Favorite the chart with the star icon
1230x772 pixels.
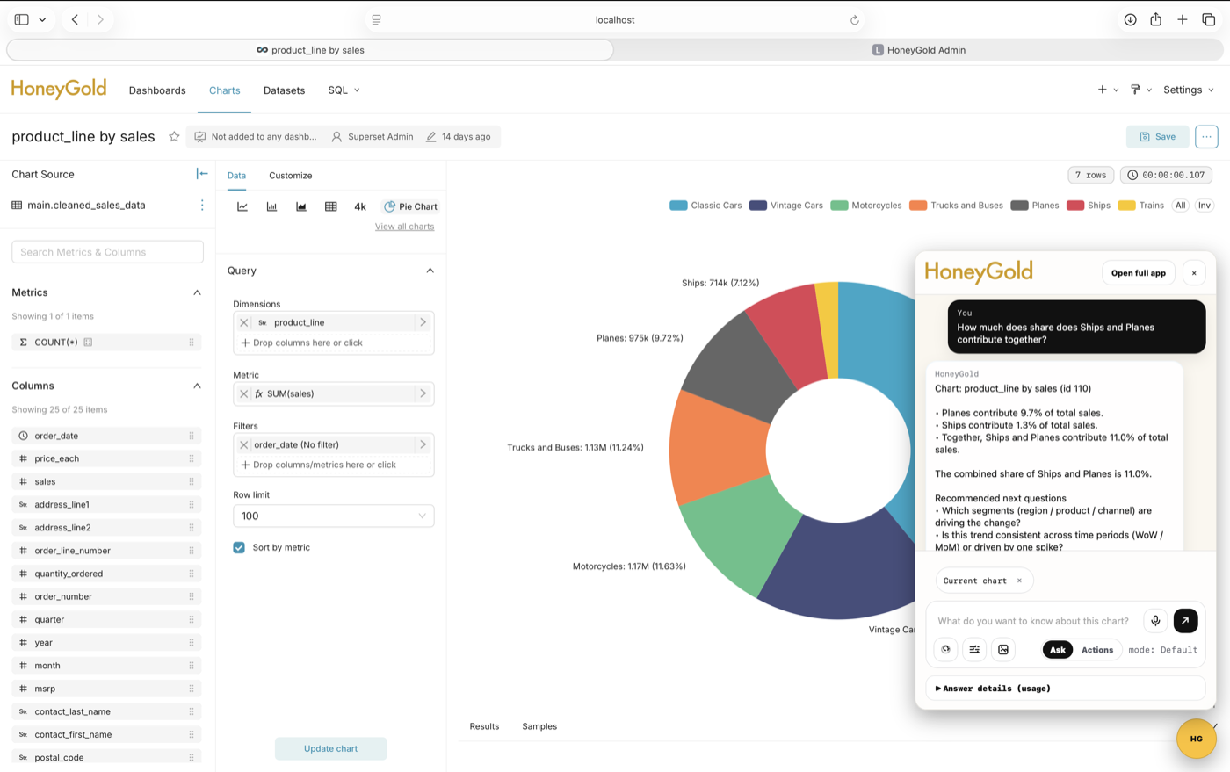[x=174, y=137]
